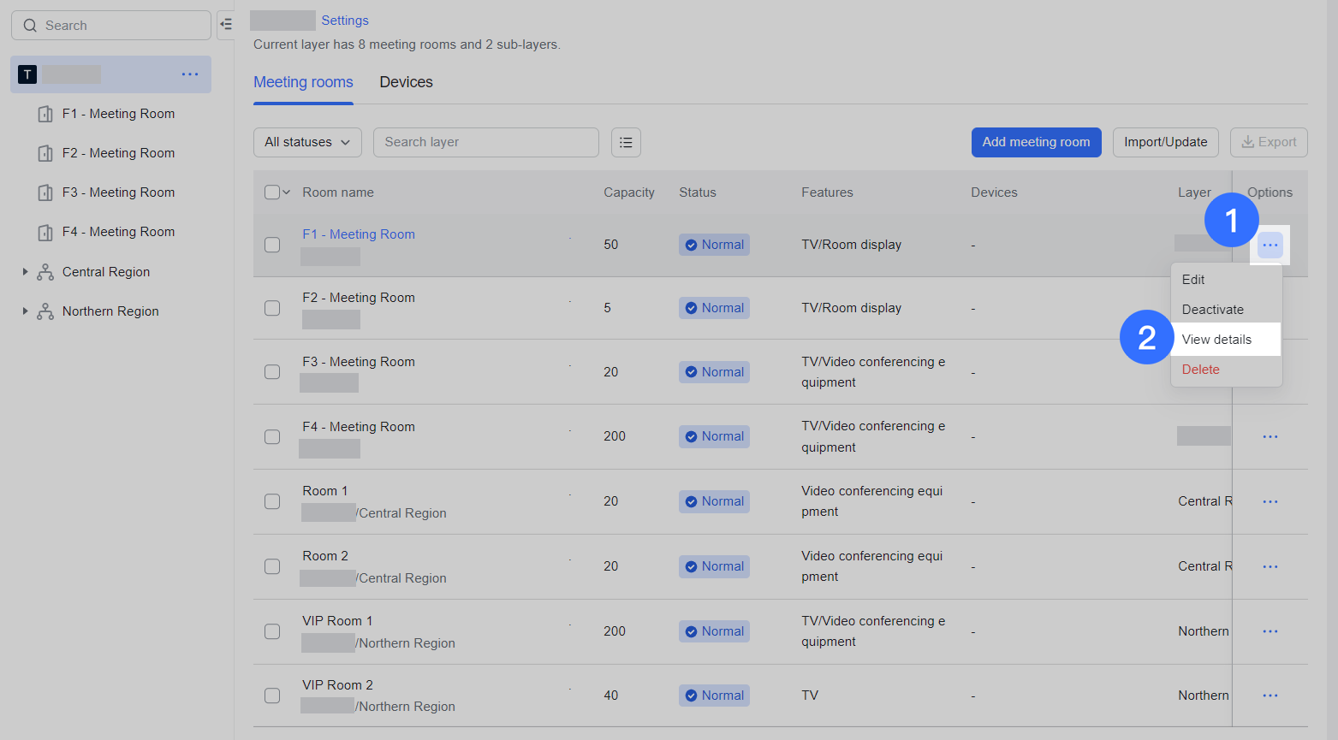Open options menu for F1 - Meeting Room row
Image resolution: width=1338 pixels, height=740 pixels.
click(x=1270, y=246)
